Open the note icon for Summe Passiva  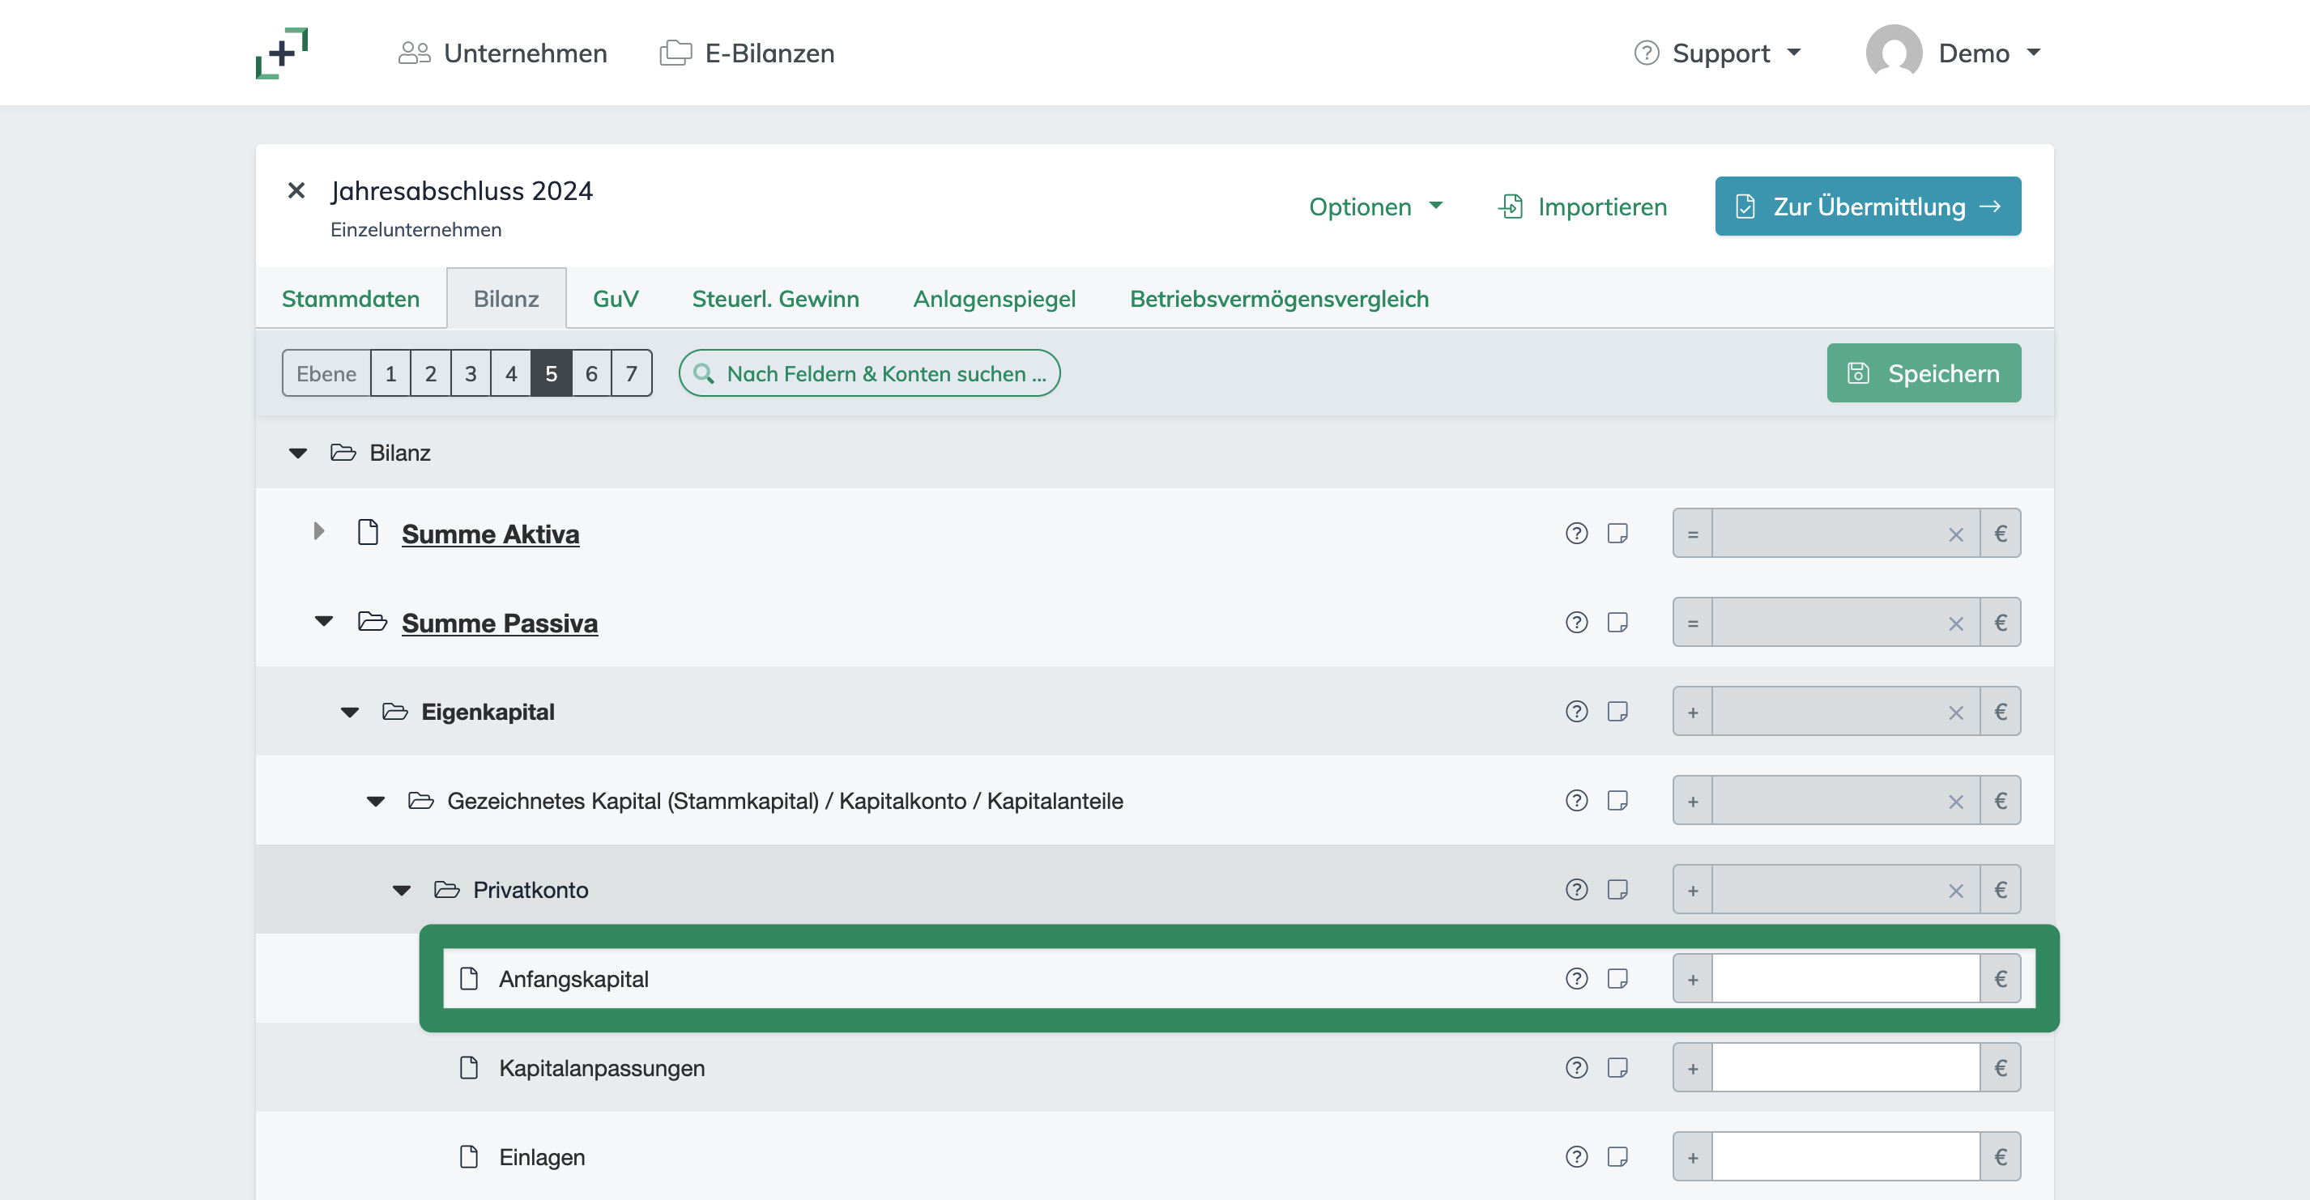[x=1617, y=622]
